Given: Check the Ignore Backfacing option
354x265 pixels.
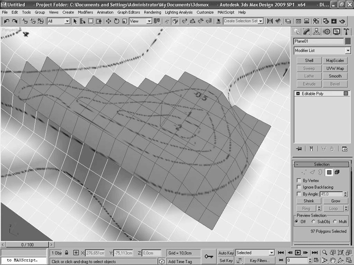Looking at the screenshot, I should click(299, 187).
